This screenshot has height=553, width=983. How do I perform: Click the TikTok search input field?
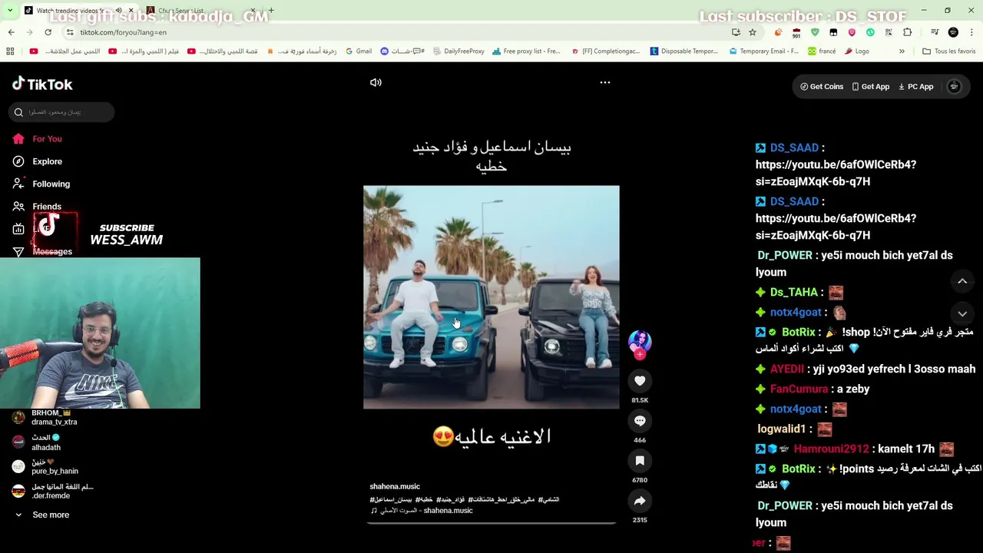pyautogui.click(x=61, y=112)
